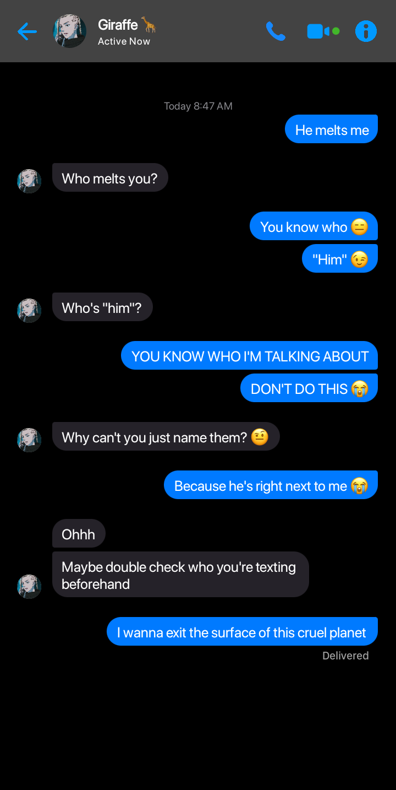Image resolution: width=396 pixels, height=790 pixels.
Task: Start a voice call with Giraffe
Action: (x=276, y=31)
